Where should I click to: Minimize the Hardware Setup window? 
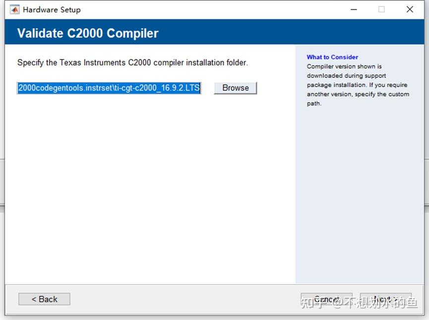click(x=353, y=9)
